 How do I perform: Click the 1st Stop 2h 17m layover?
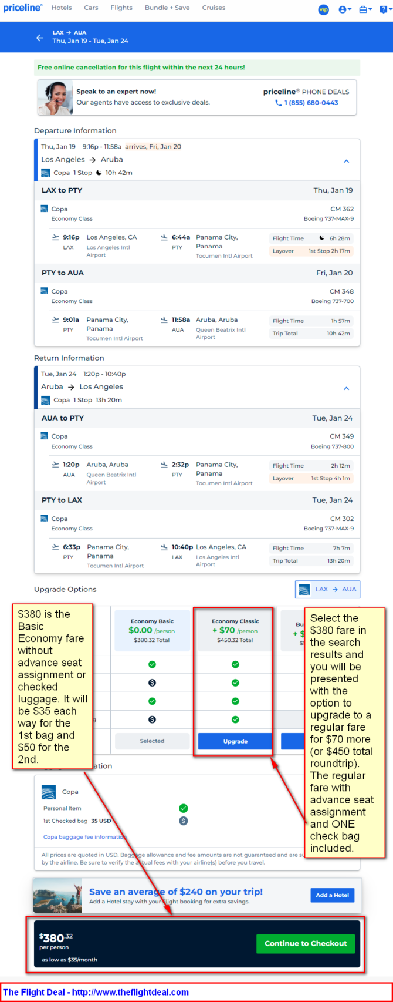311,251
